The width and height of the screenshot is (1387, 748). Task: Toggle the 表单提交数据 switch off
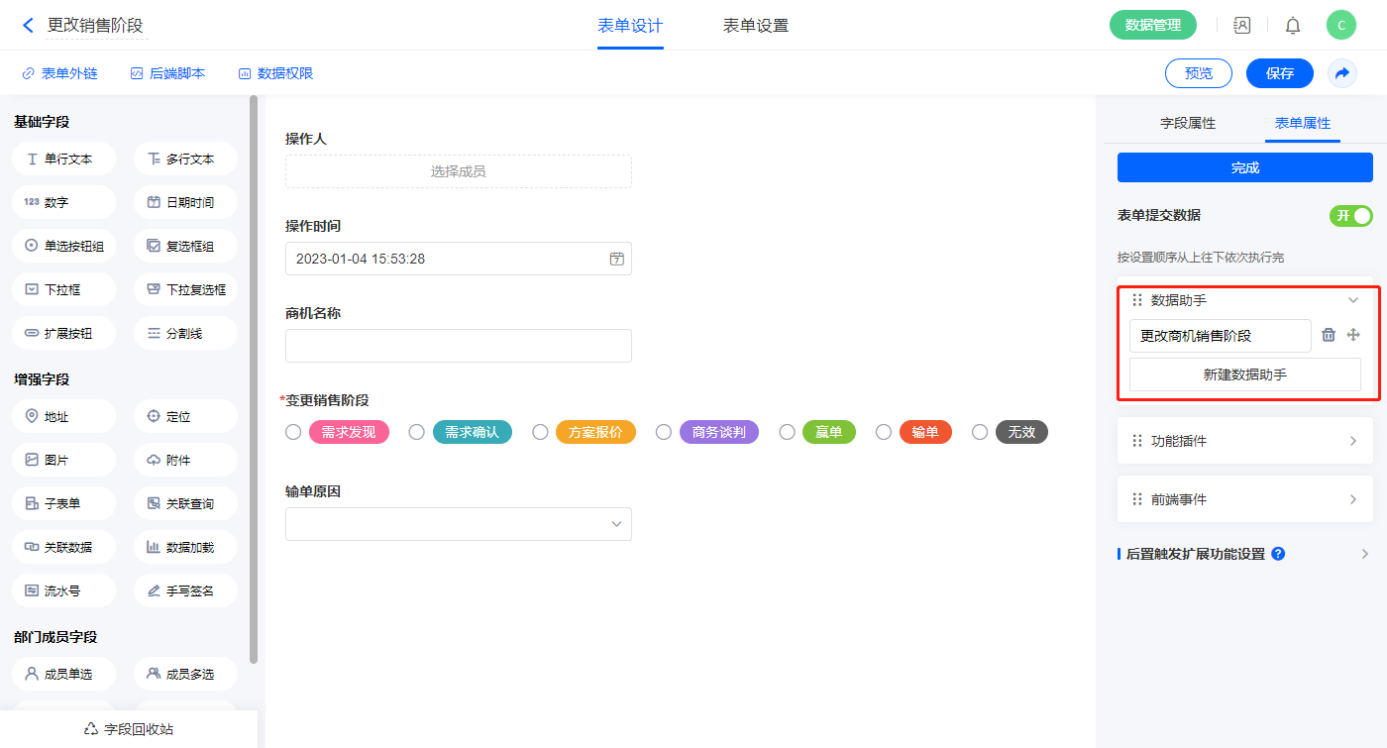(x=1350, y=216)
